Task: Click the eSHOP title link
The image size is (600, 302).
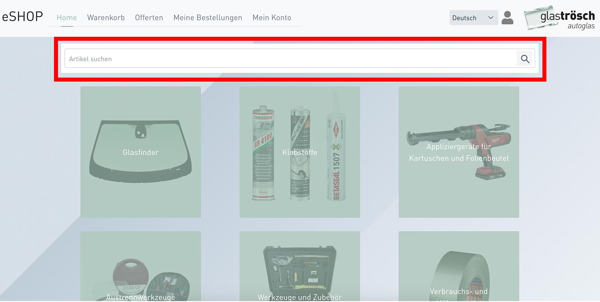Action: pyautogui.click(x=23, y=16)
